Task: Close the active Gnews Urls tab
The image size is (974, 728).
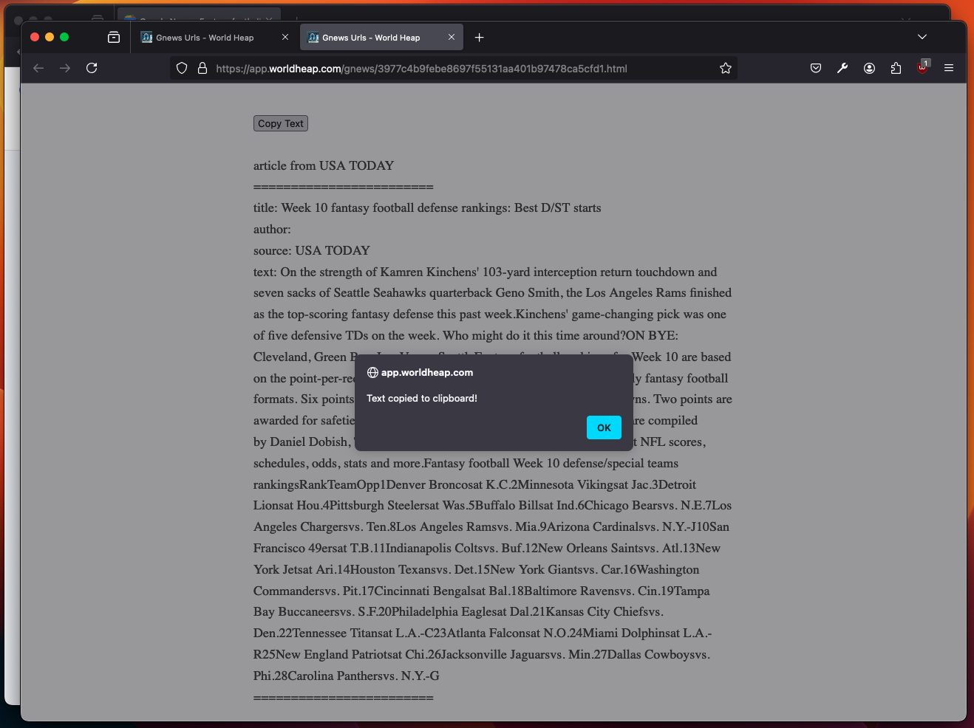Action: [452, 37]
